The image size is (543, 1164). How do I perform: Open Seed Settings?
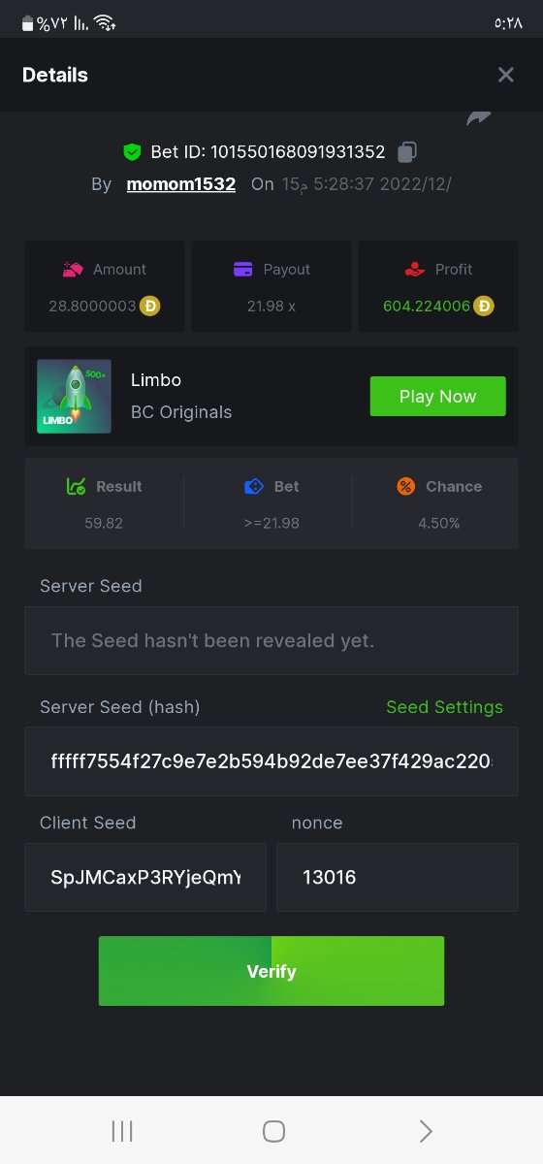pos(444,707)
